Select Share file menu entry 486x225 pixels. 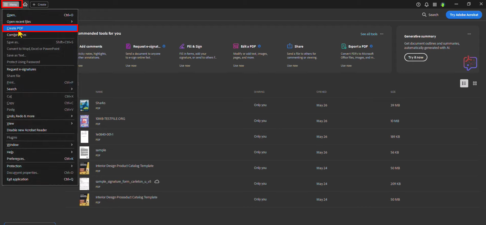(40, 76)
